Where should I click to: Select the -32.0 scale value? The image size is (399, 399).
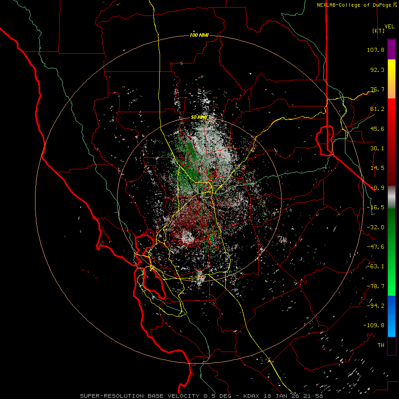pyautogui.click(x=376, y=227)
